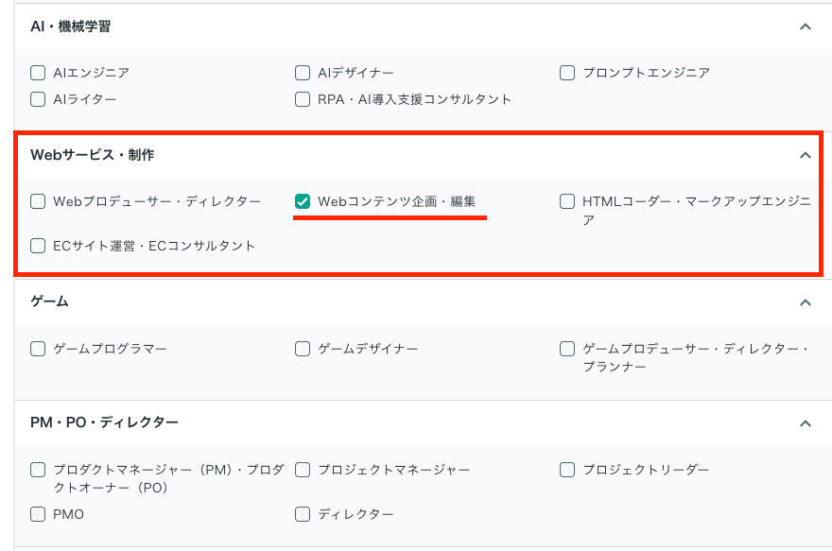Image resolution: width=832 pixels, height=551 pixels.
Task: Uncheck Webコンテンツ企画・編集 checkbox
Action: (x=303, y=201)
